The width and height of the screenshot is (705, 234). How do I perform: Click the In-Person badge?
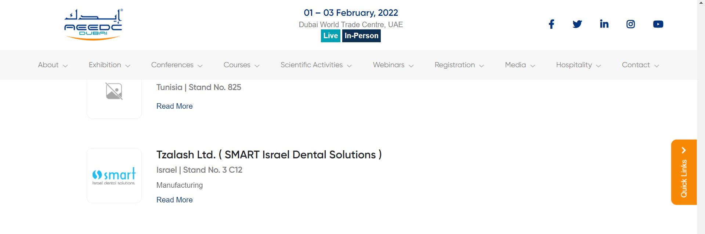coord(361,36)
